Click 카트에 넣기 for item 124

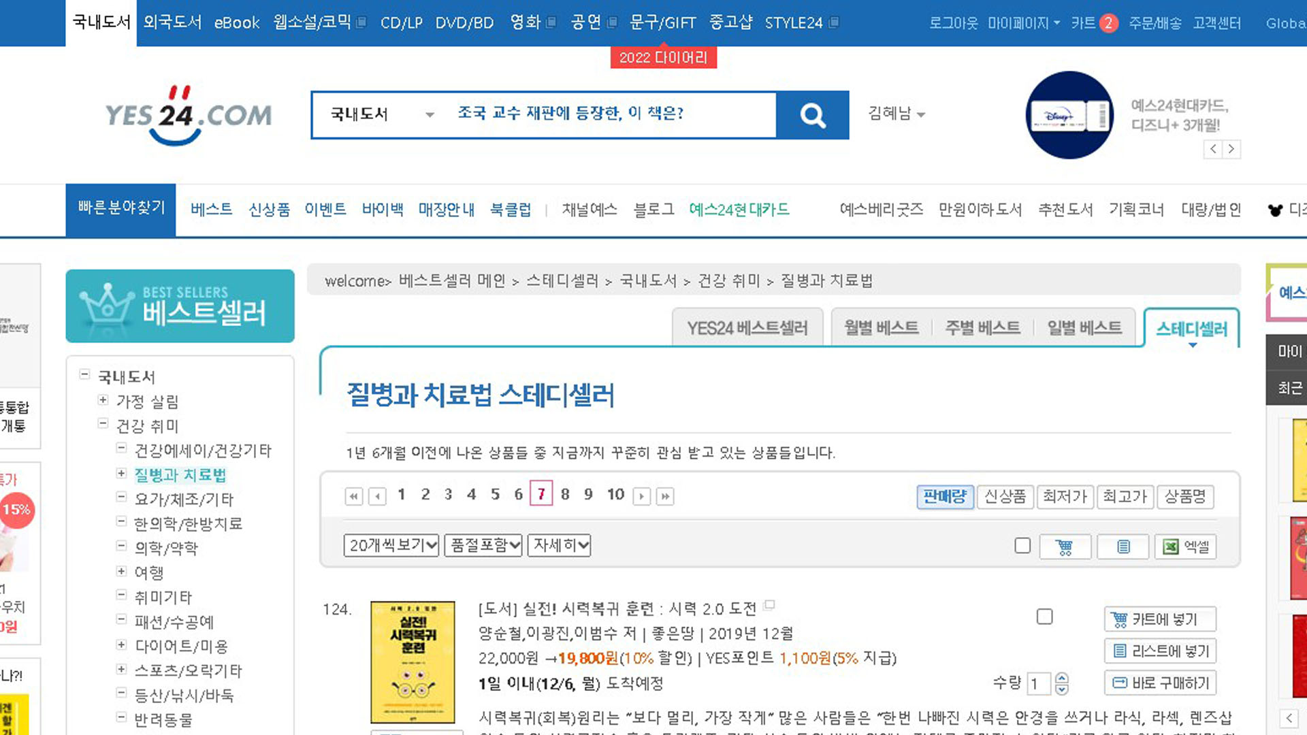point(1160,619)
